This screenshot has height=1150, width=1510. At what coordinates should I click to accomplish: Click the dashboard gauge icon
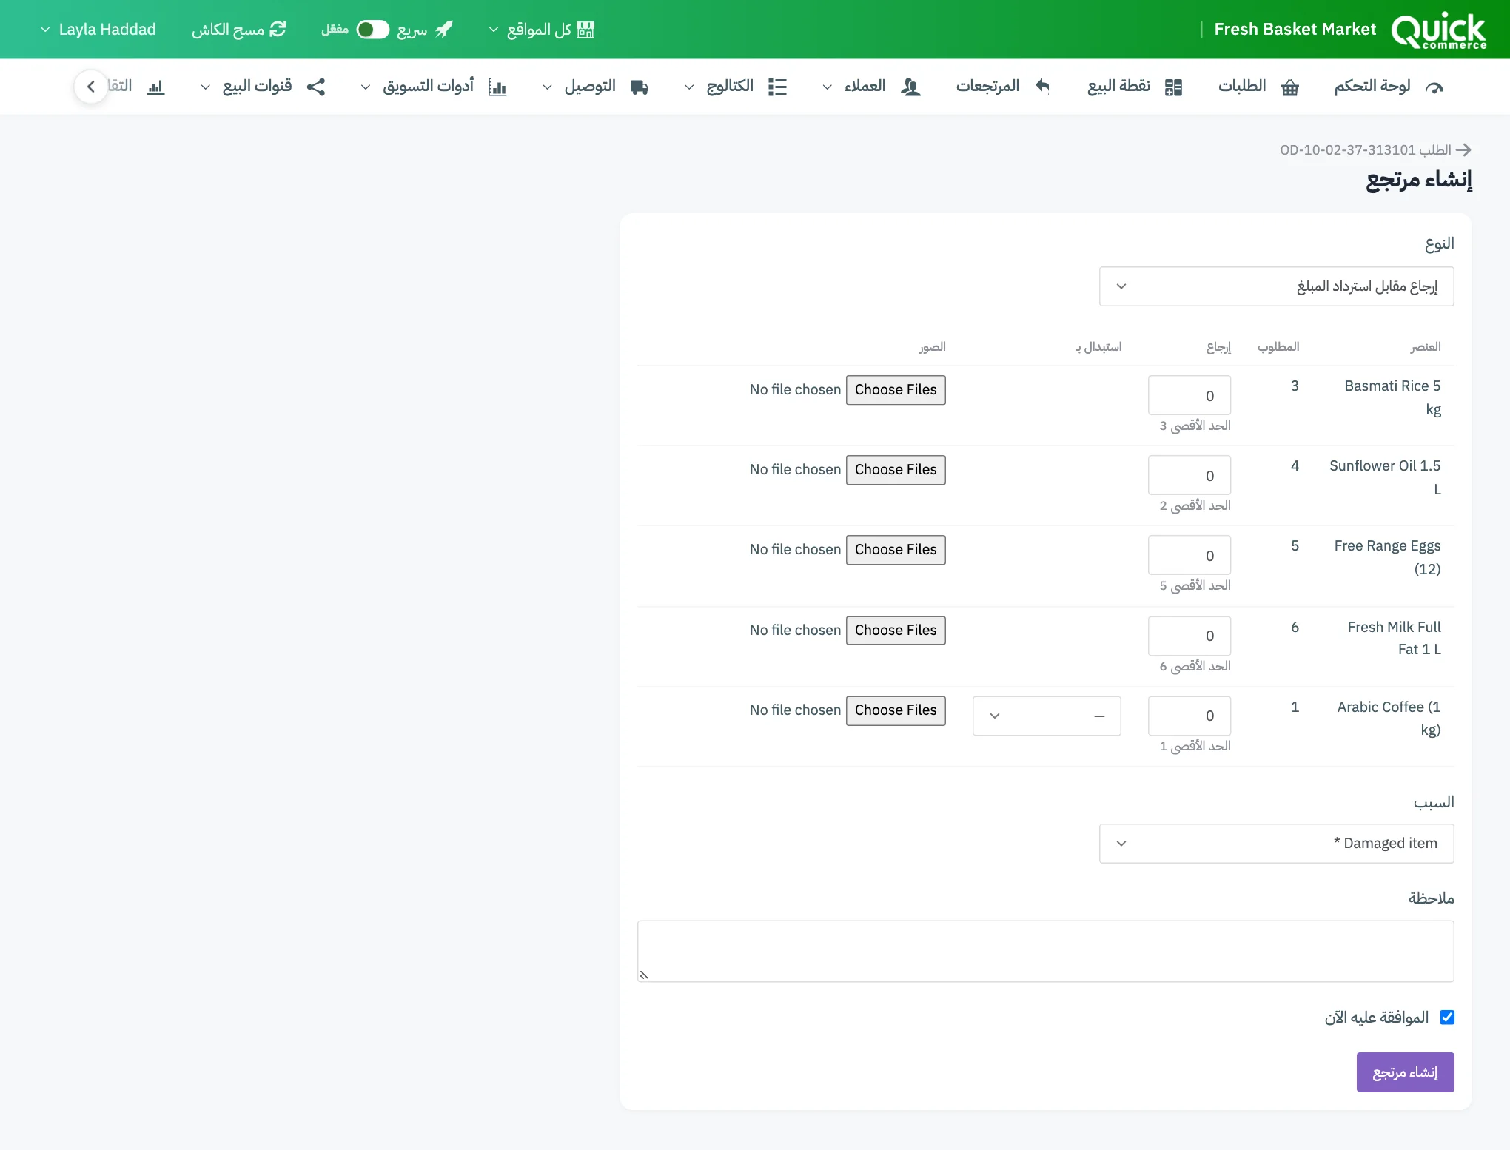tap(1434, 87)
